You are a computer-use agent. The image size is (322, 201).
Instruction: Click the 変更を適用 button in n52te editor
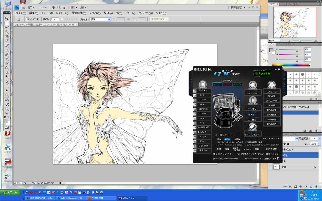271,149
